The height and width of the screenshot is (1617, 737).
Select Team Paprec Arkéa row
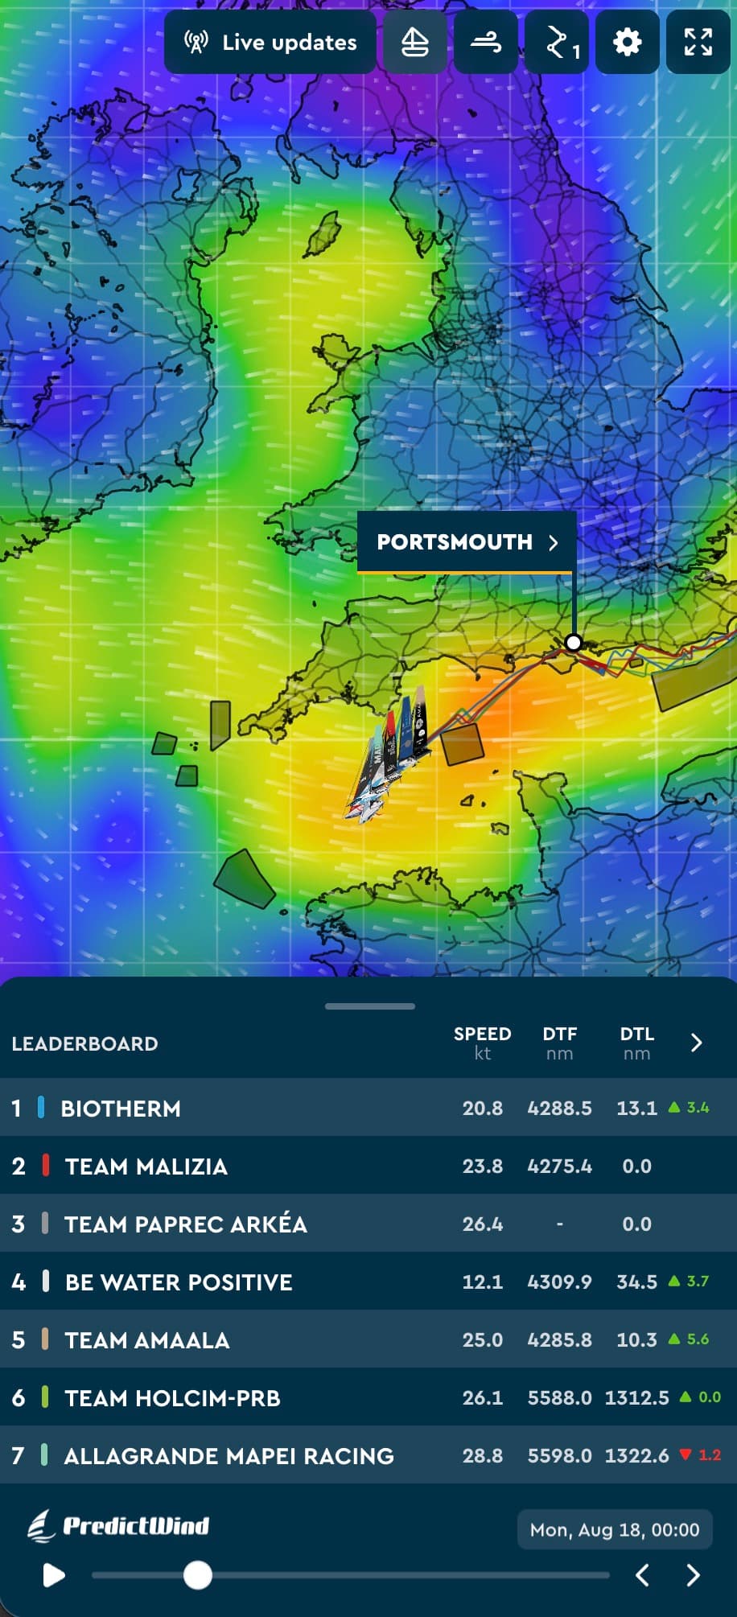click(x=368, y=1224)
